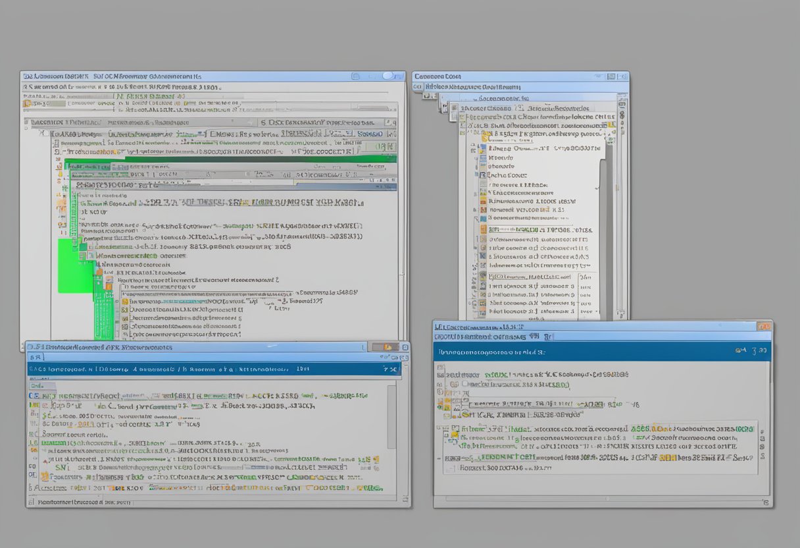
Task: Select the orange icon in top-right window list
Action: coord(484,229)
